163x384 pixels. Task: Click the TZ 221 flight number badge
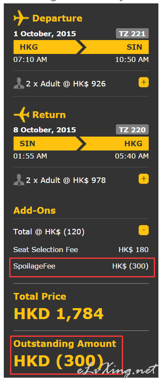point(132,34)
